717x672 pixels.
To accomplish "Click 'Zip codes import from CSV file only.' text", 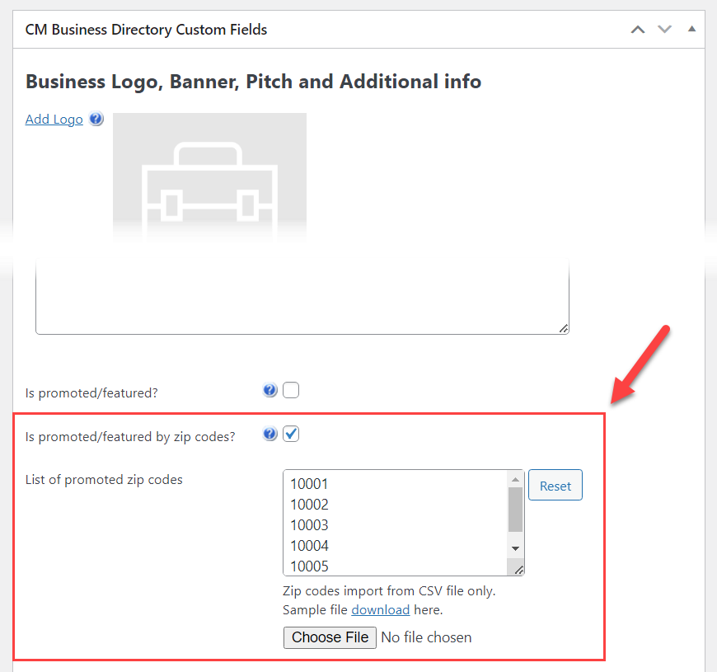I will tap(389, 591).
